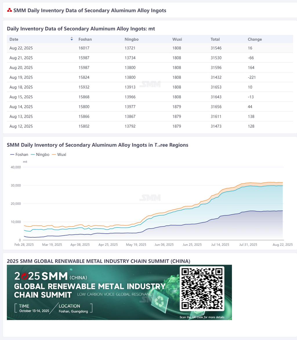Click Ningbo value 13977
This screenshot has width=297, height=340.
[130, 107]
